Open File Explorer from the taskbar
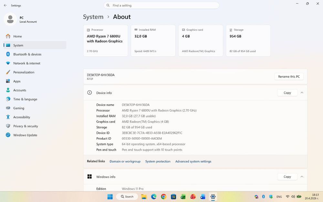The width and height of the screenshot is (323, 202). pyautogui.click(x=144, y=197)
